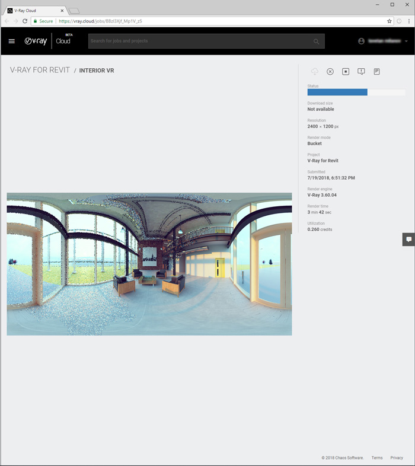This screenshot has height=466, width=415.
Task: Open the job log document icon
Action: coord(376,72)
